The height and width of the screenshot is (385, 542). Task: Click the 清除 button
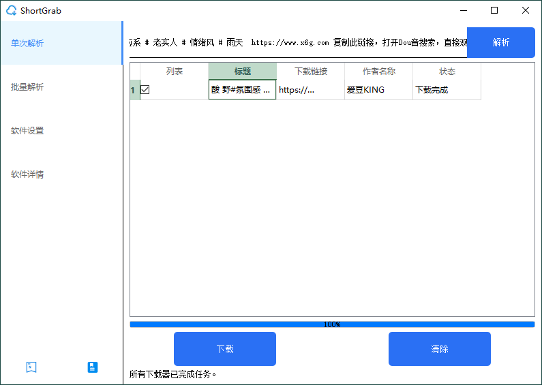pos(440,349)
